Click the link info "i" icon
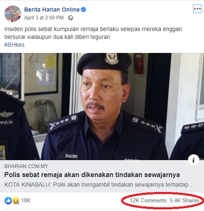204x211 pixels. coord(194,160)
